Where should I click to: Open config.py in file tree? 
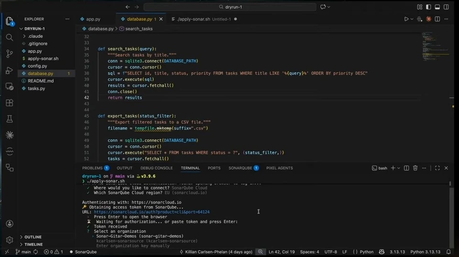tap(37, 66)
